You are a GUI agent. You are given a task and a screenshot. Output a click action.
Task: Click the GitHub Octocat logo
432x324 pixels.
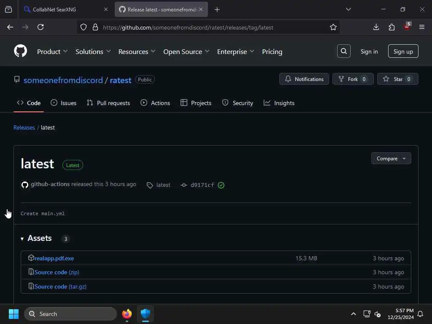coord(20,51)
